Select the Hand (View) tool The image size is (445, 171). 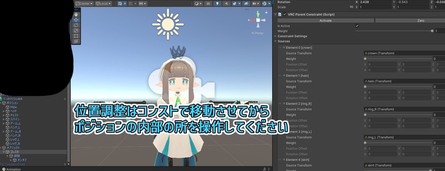76,14
